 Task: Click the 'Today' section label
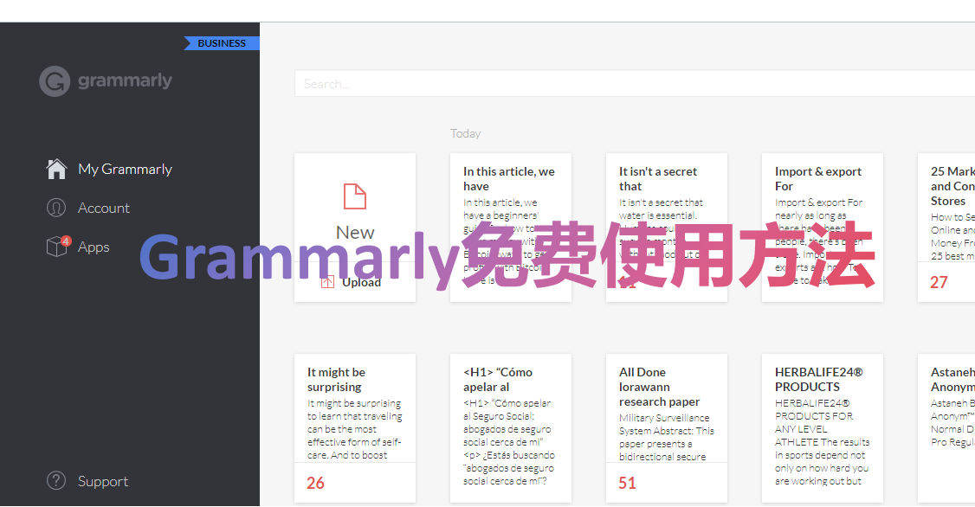[x=466, y=133]
